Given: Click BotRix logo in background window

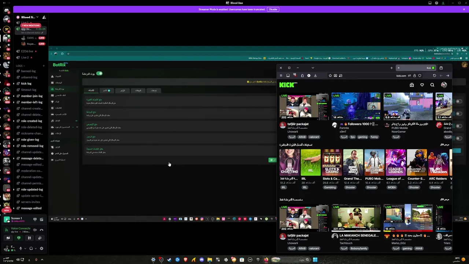Looking at the screenshot, I should point(59,65).
